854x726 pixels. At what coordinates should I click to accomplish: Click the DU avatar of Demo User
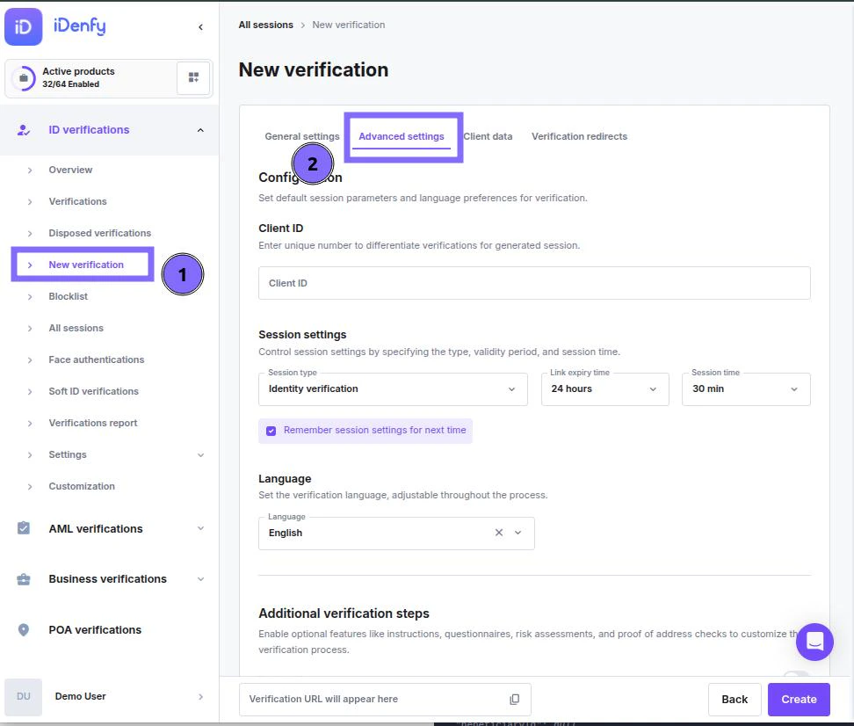tap(24, 697)
